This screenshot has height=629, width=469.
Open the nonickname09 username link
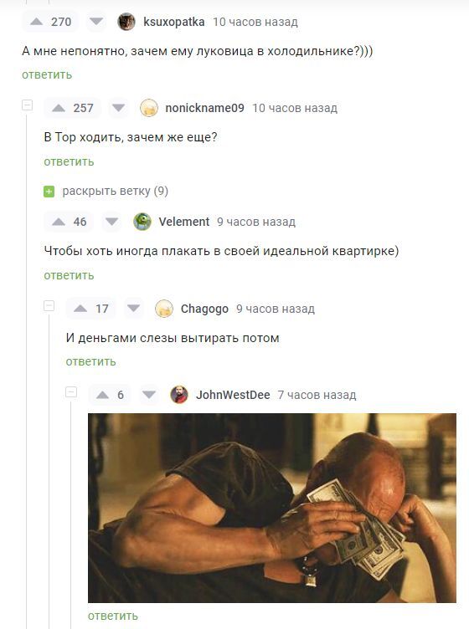(205, 108)
